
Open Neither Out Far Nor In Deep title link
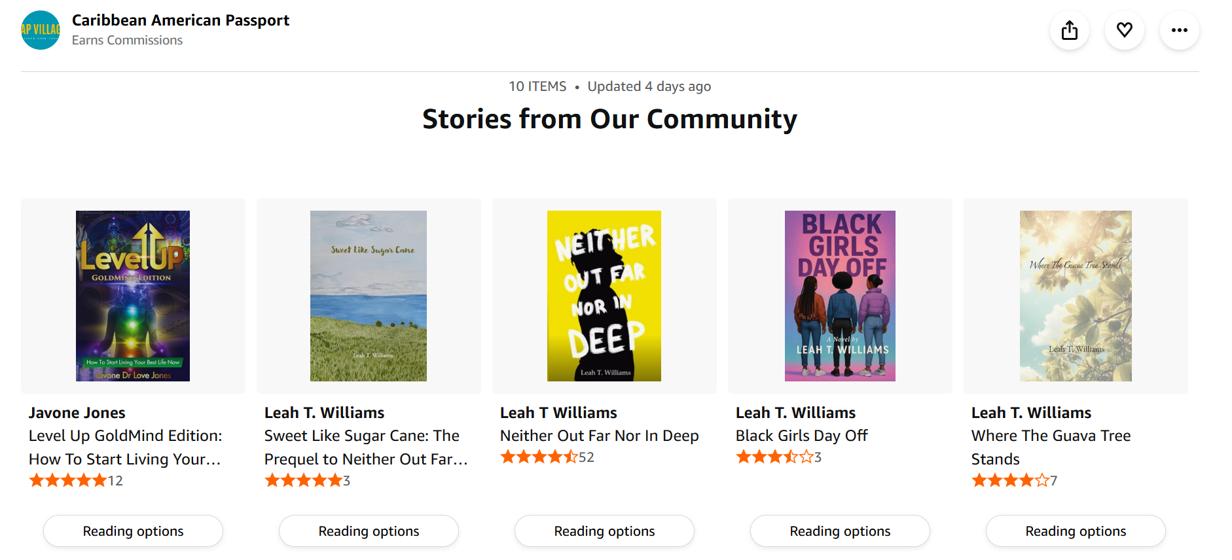[599, 435]
